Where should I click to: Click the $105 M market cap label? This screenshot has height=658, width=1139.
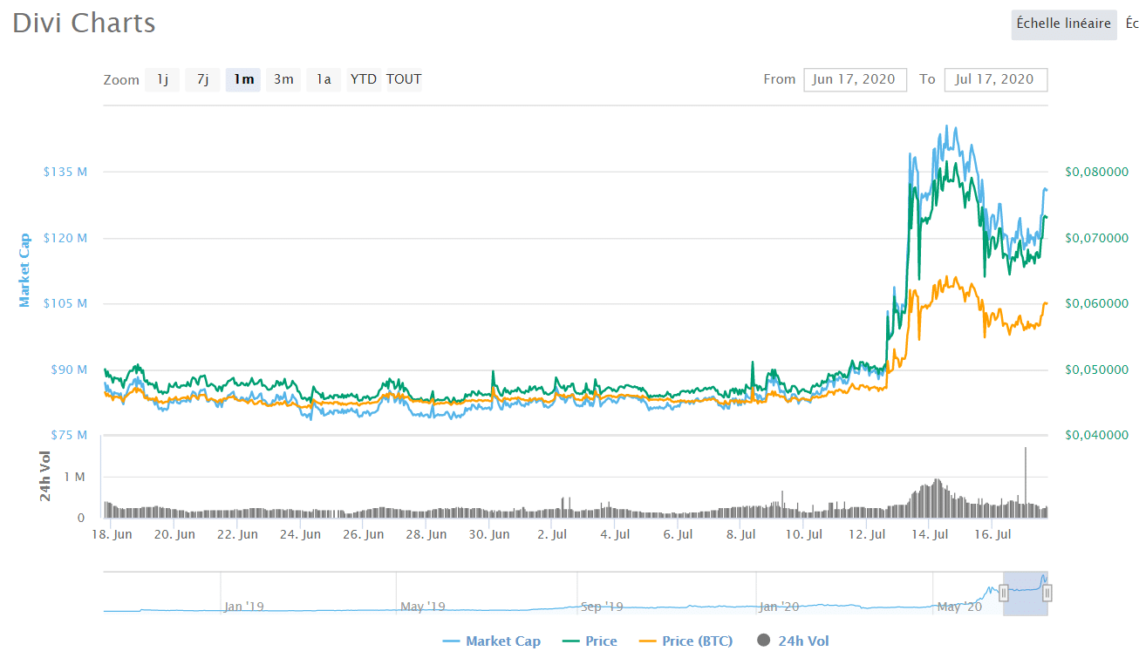[65, 303]
